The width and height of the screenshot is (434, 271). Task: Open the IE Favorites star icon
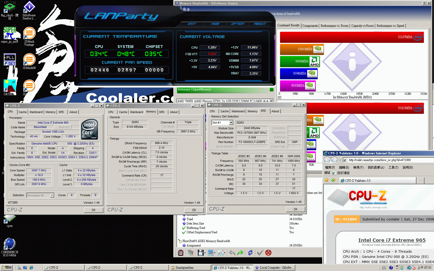[327, 180]
